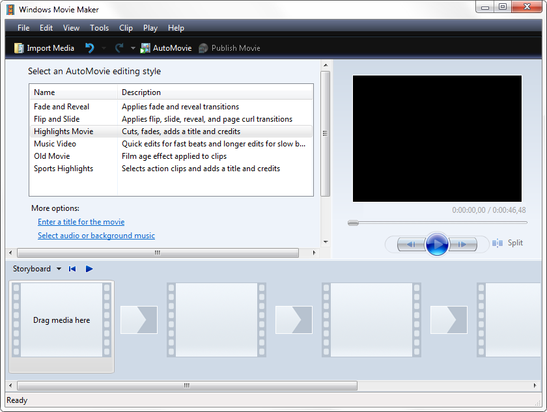Select the Flip and Slide style
Viewport: 547px width, 412px height.
click(171, 119)
